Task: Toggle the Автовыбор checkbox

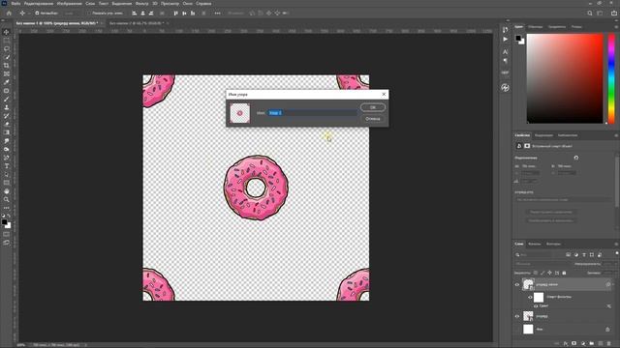Action: pos(37,13)
